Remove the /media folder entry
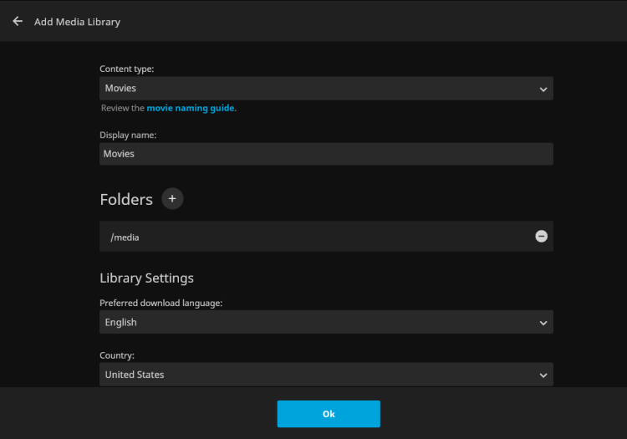Image resolution: width=627 pixels, height=439 pixels. point(541,237)
